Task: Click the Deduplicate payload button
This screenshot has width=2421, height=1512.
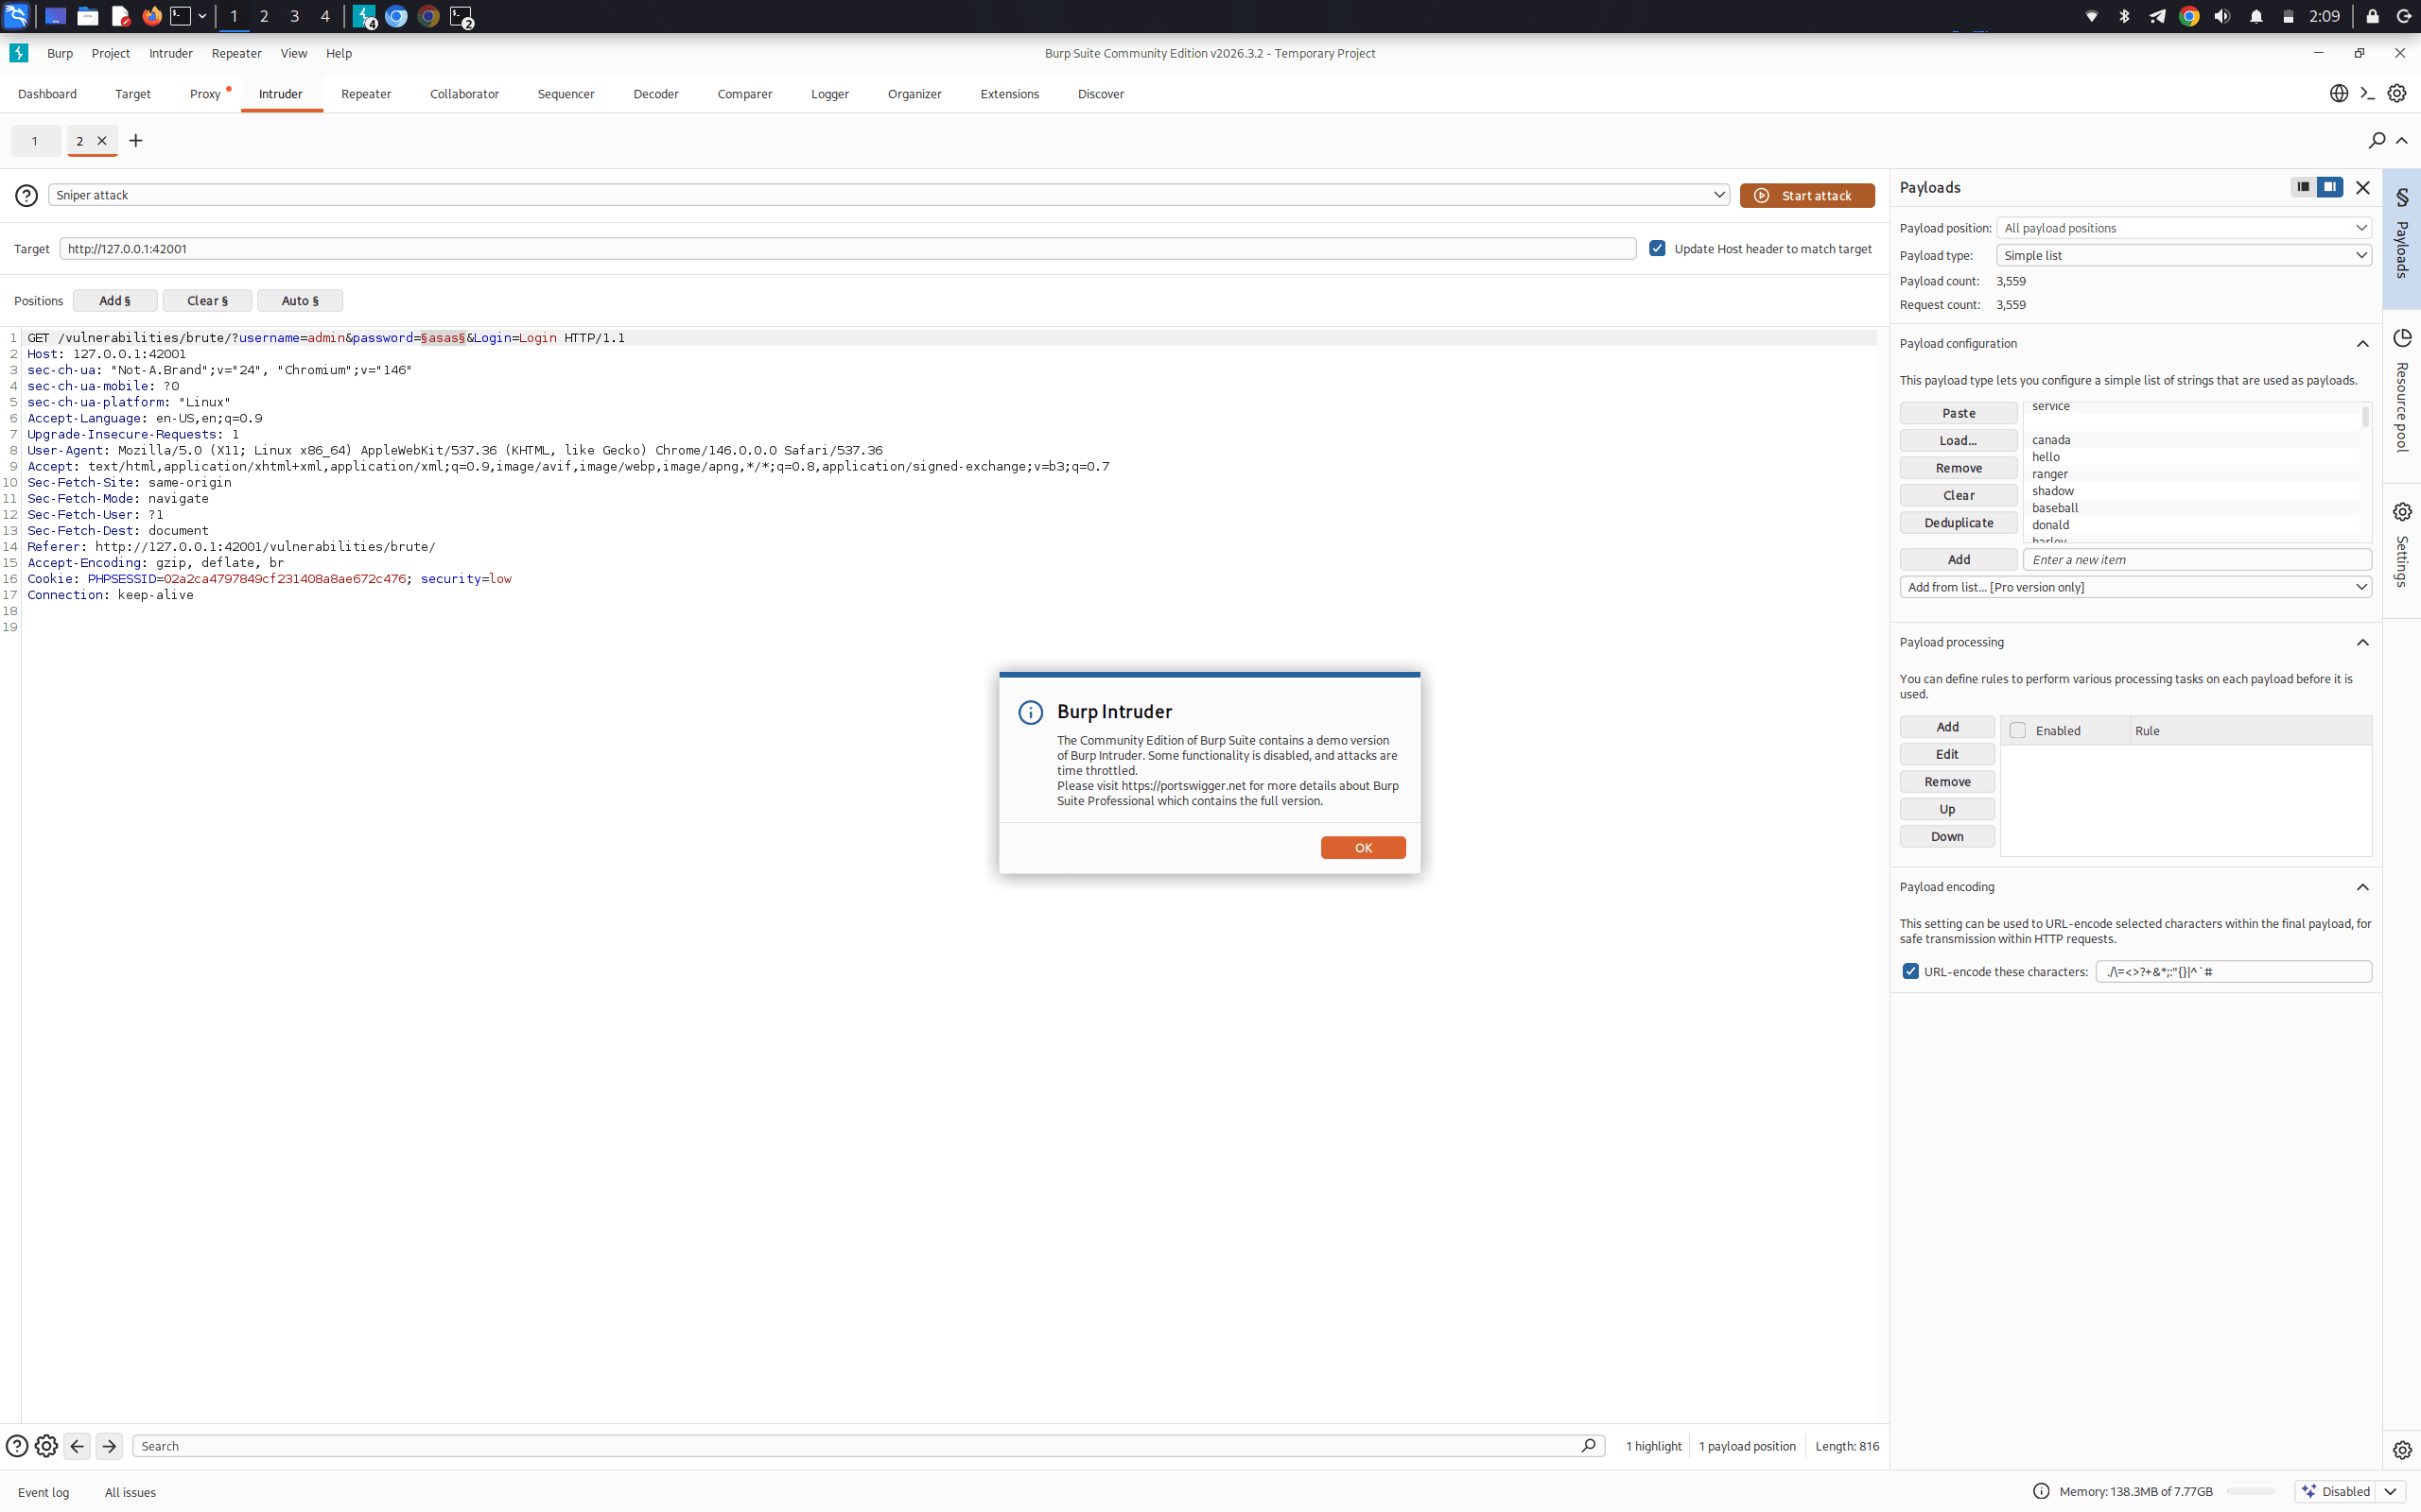Action: pyautogui.click(x=1958, y=523)
